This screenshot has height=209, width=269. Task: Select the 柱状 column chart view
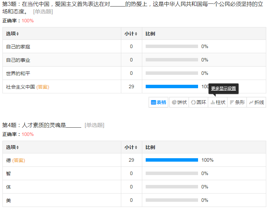tap(218, 102)
